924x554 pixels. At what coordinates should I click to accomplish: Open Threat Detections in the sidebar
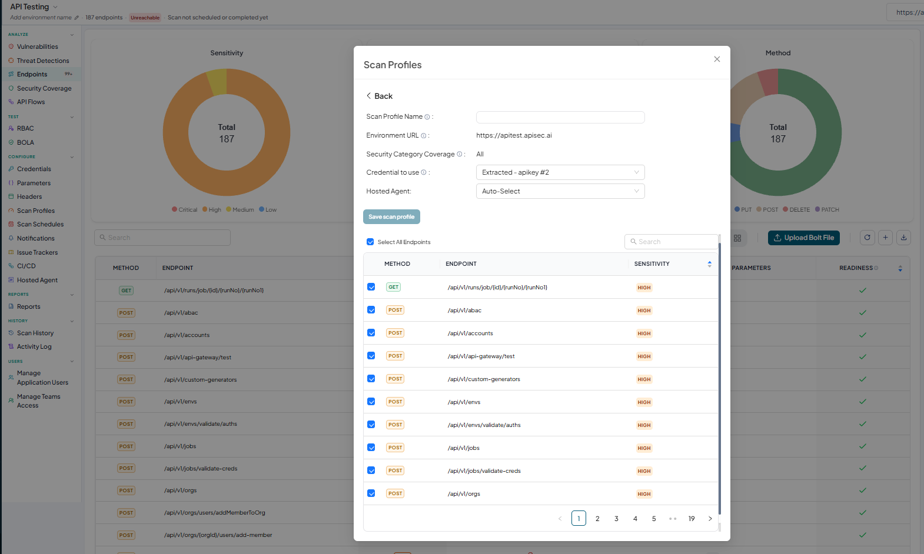click(x=43, y=61)
